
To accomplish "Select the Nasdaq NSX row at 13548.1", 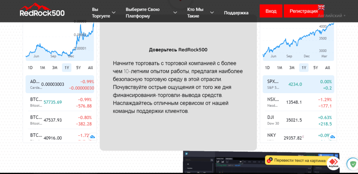I will [299, 102].
